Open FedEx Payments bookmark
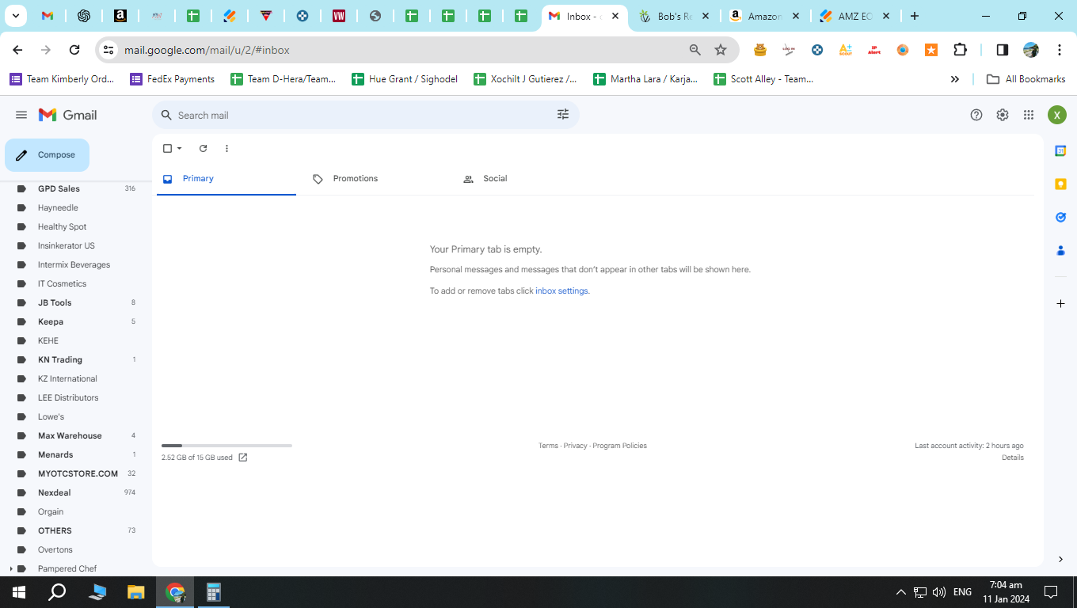 point(172,79)
